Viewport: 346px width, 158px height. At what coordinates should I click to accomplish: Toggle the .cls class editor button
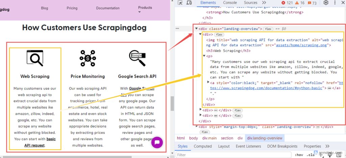click(310, 155)
